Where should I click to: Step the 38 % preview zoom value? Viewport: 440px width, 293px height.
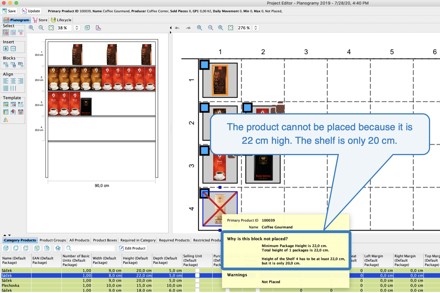[77, 28]
